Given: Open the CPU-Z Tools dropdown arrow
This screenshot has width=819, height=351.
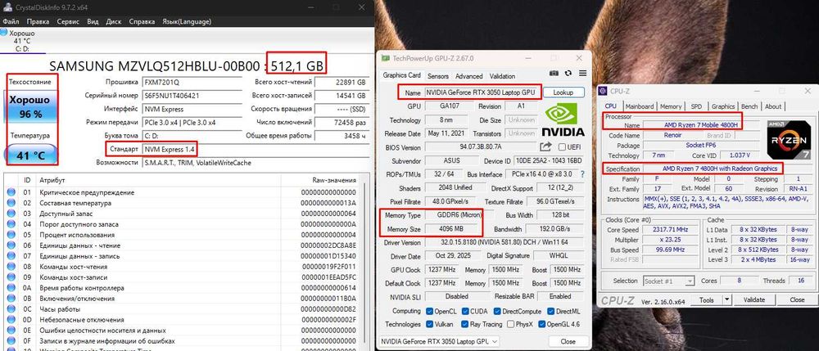Looking at the screenshot, I should click(x=727, y=300).
